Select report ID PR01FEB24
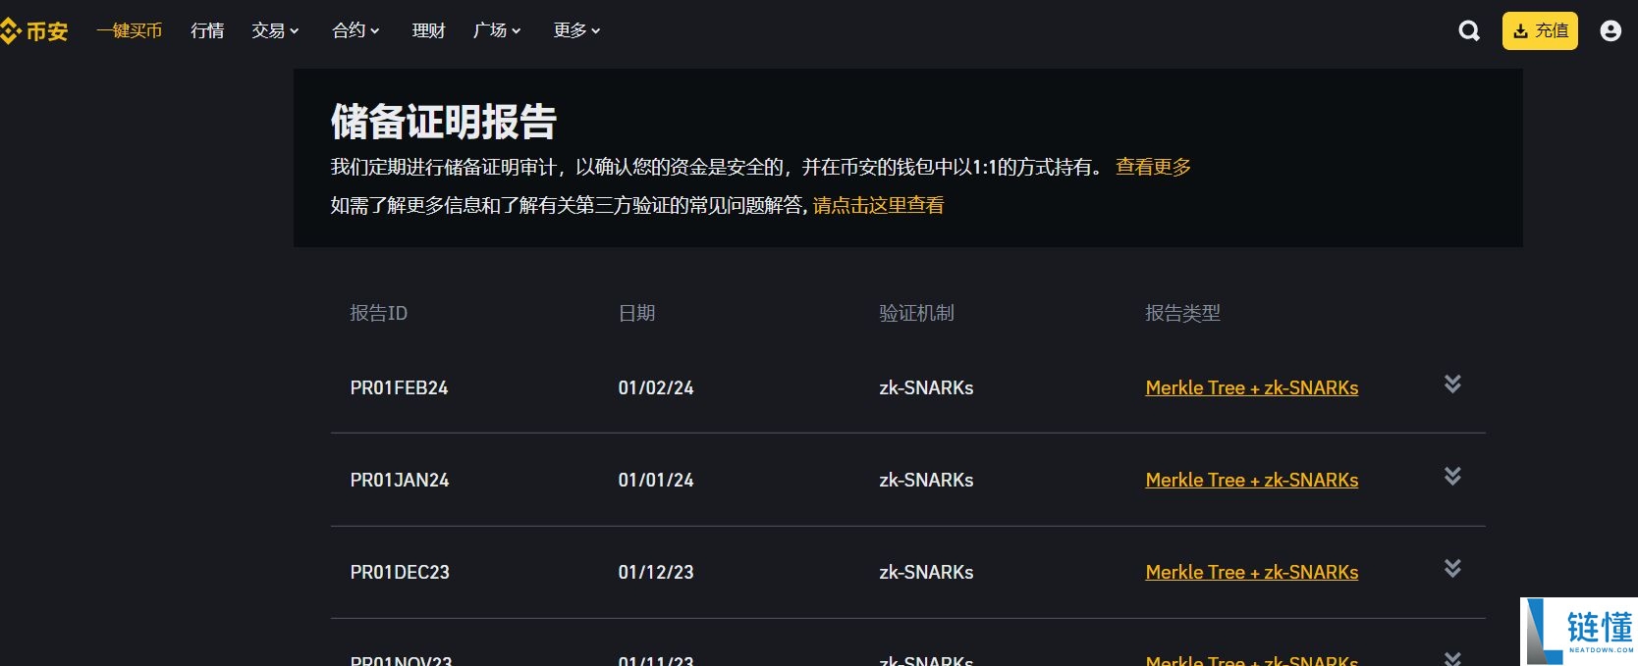This screenshot has width=1638, height=666. point(399,387)
